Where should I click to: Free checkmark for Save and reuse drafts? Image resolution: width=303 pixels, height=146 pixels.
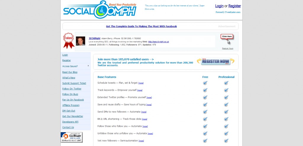point(205,105)
